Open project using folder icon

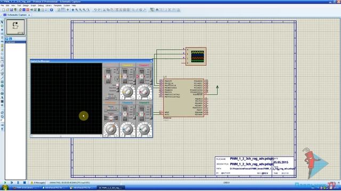click(x=7, y=10)
